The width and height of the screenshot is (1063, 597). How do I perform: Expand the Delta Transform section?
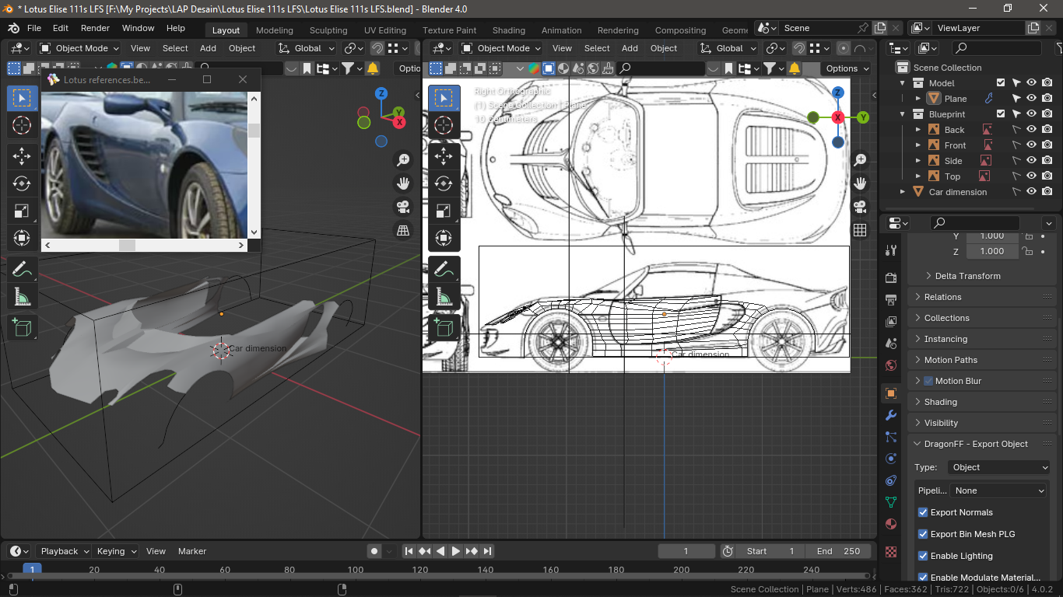coord(967,276)
